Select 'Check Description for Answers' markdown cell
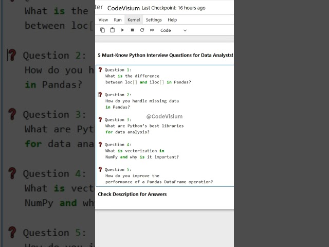 coord(132,195)
